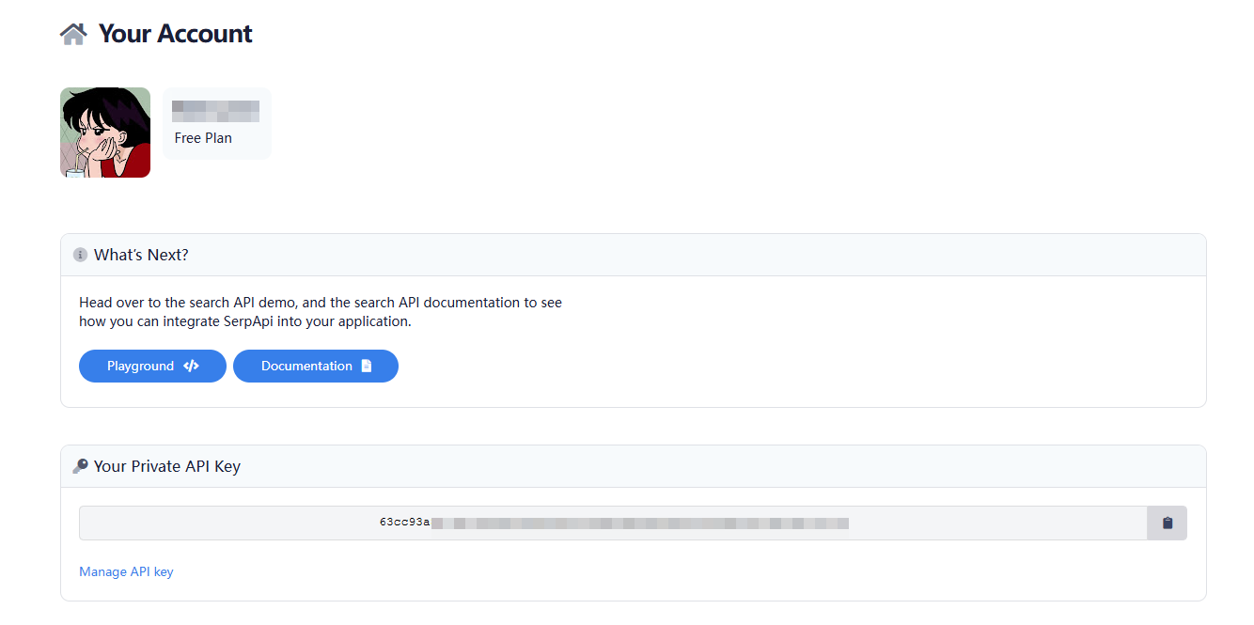Click the What's Next? panel header text

click(x=141, y=255)
